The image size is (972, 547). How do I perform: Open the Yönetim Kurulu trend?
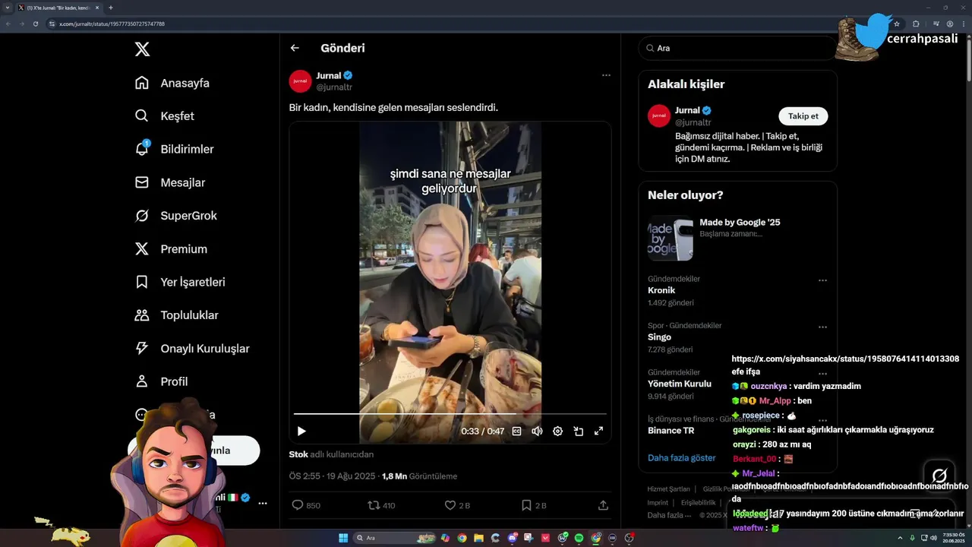pyautogui.click(x=679, y=384)
